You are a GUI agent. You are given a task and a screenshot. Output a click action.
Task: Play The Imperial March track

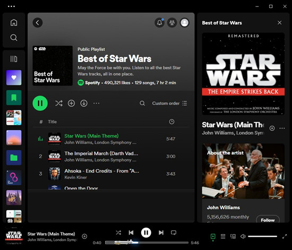111,157
